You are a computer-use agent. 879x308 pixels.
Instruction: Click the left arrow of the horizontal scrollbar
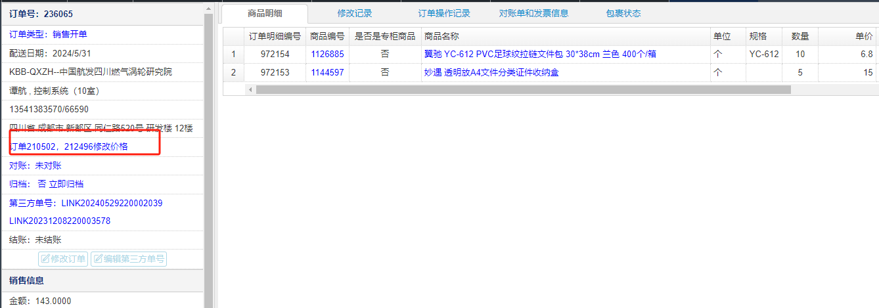tap(250, 89)
